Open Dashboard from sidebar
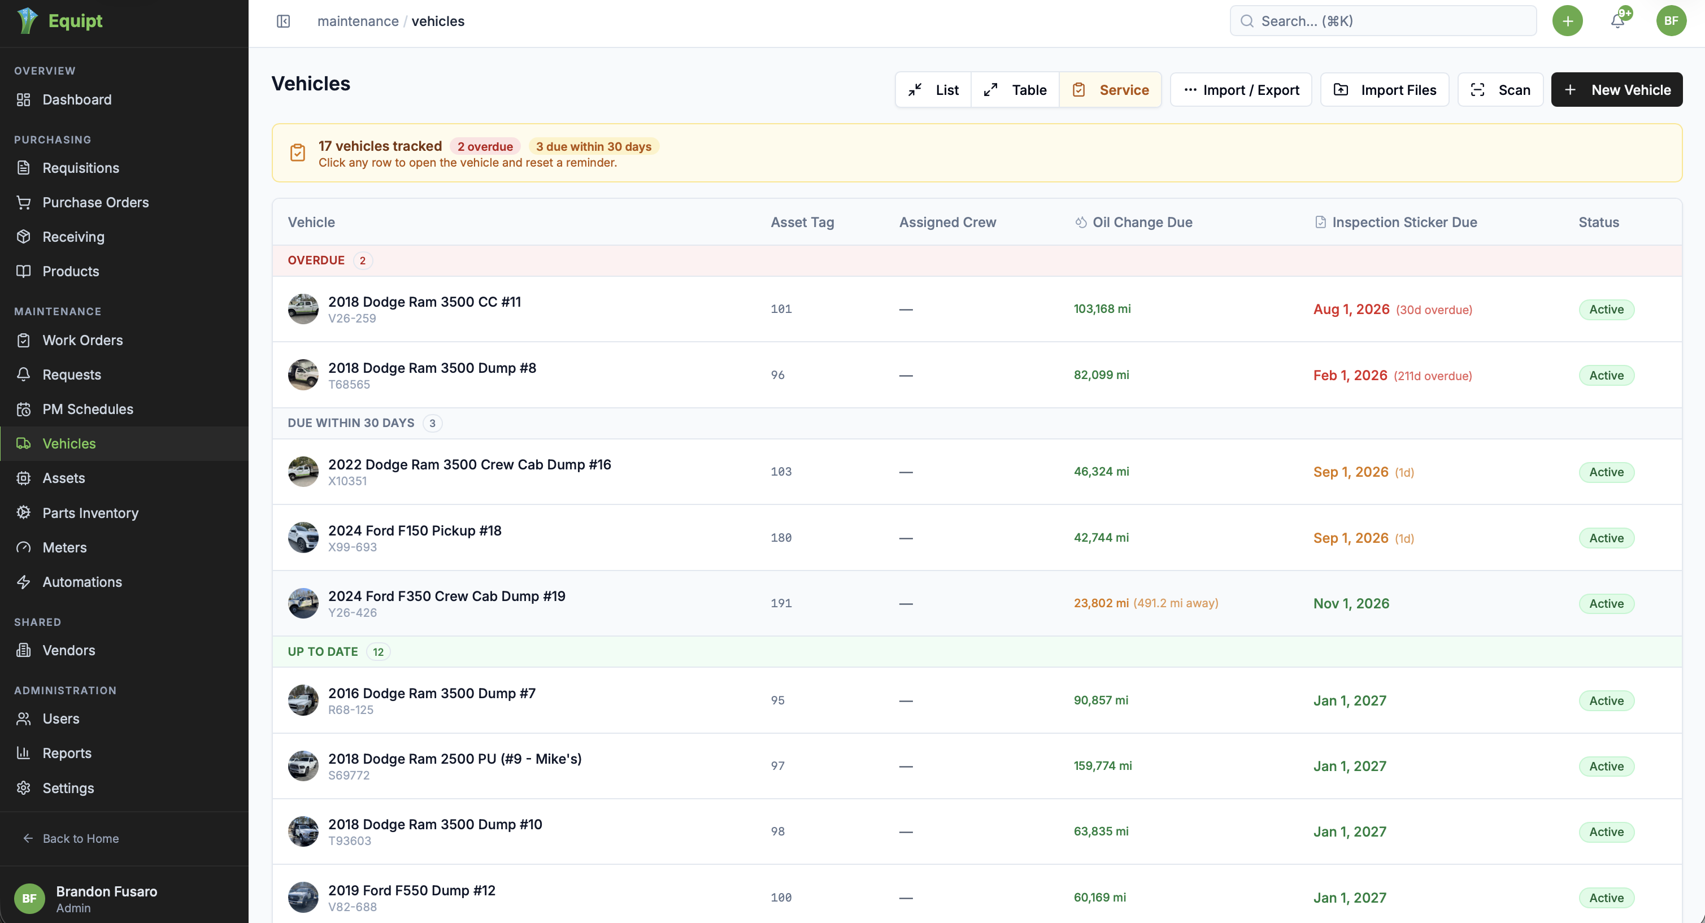 point(124,100)
